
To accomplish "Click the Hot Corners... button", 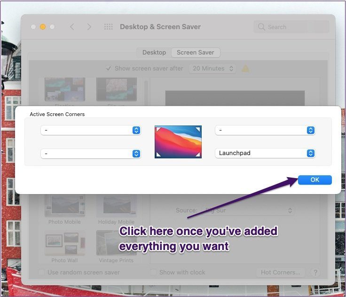I will [x=281, y=273].
